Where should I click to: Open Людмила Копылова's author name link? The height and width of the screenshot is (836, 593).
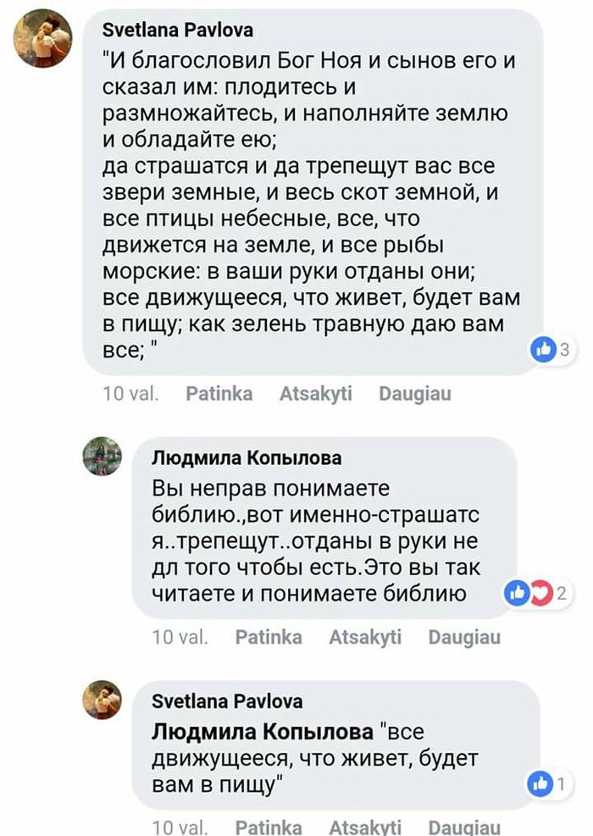pyautogui.click(x=247, y=457)
